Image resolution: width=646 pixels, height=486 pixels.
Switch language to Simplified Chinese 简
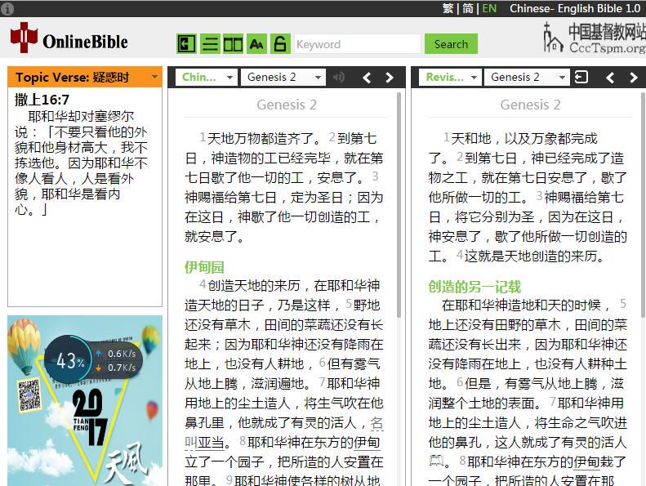click(468, 8)
